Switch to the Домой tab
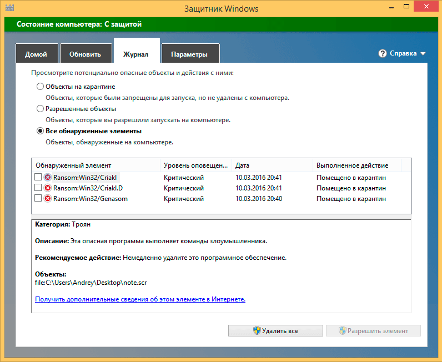This screenshot has width=442, height=362. 36,54
